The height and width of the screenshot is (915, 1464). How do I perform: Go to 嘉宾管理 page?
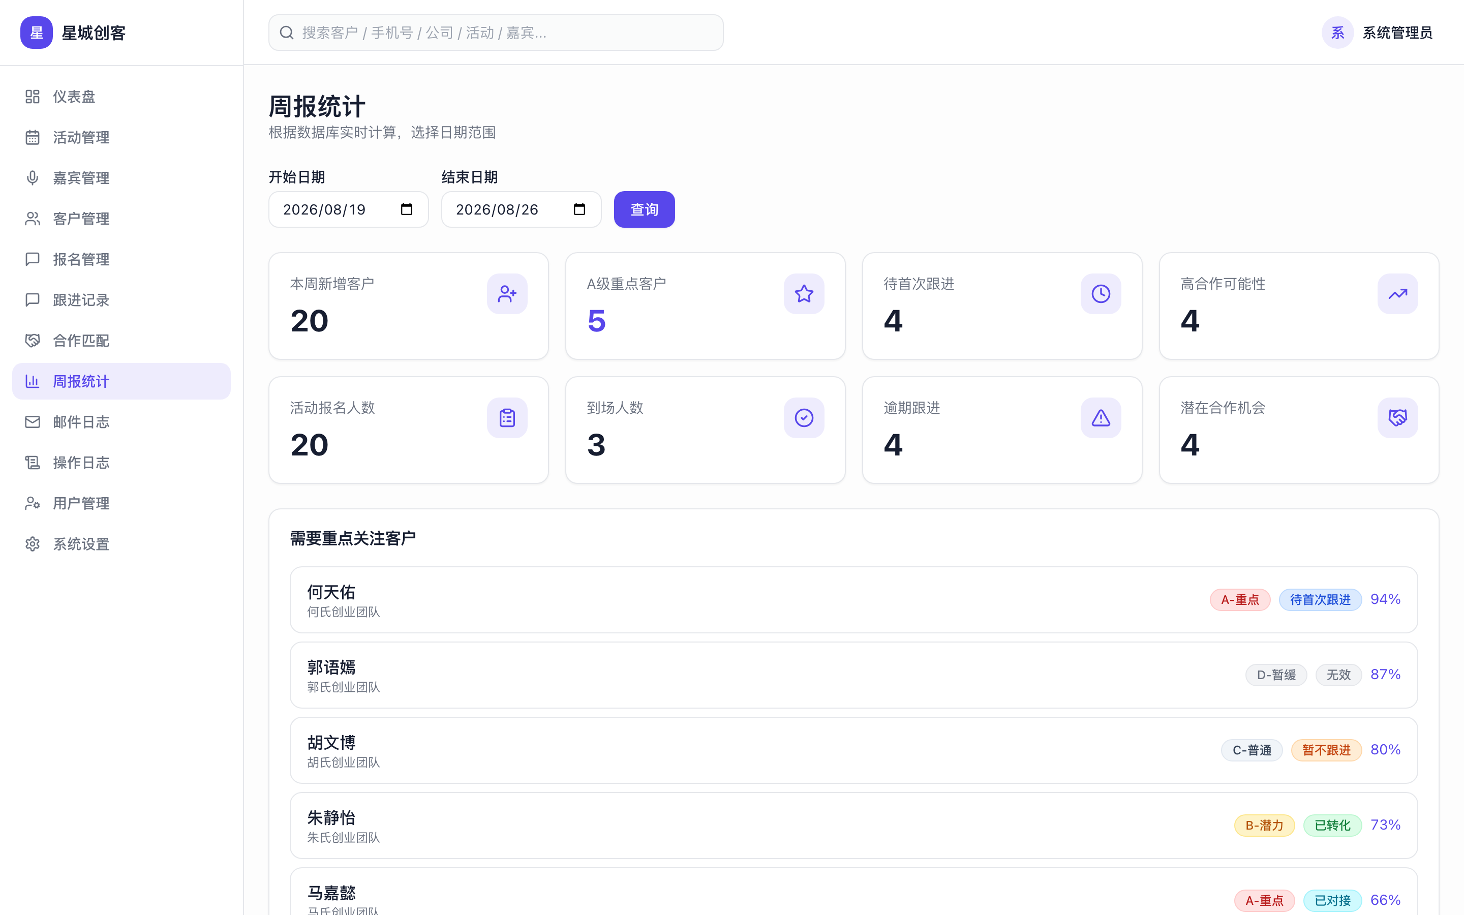121,178
